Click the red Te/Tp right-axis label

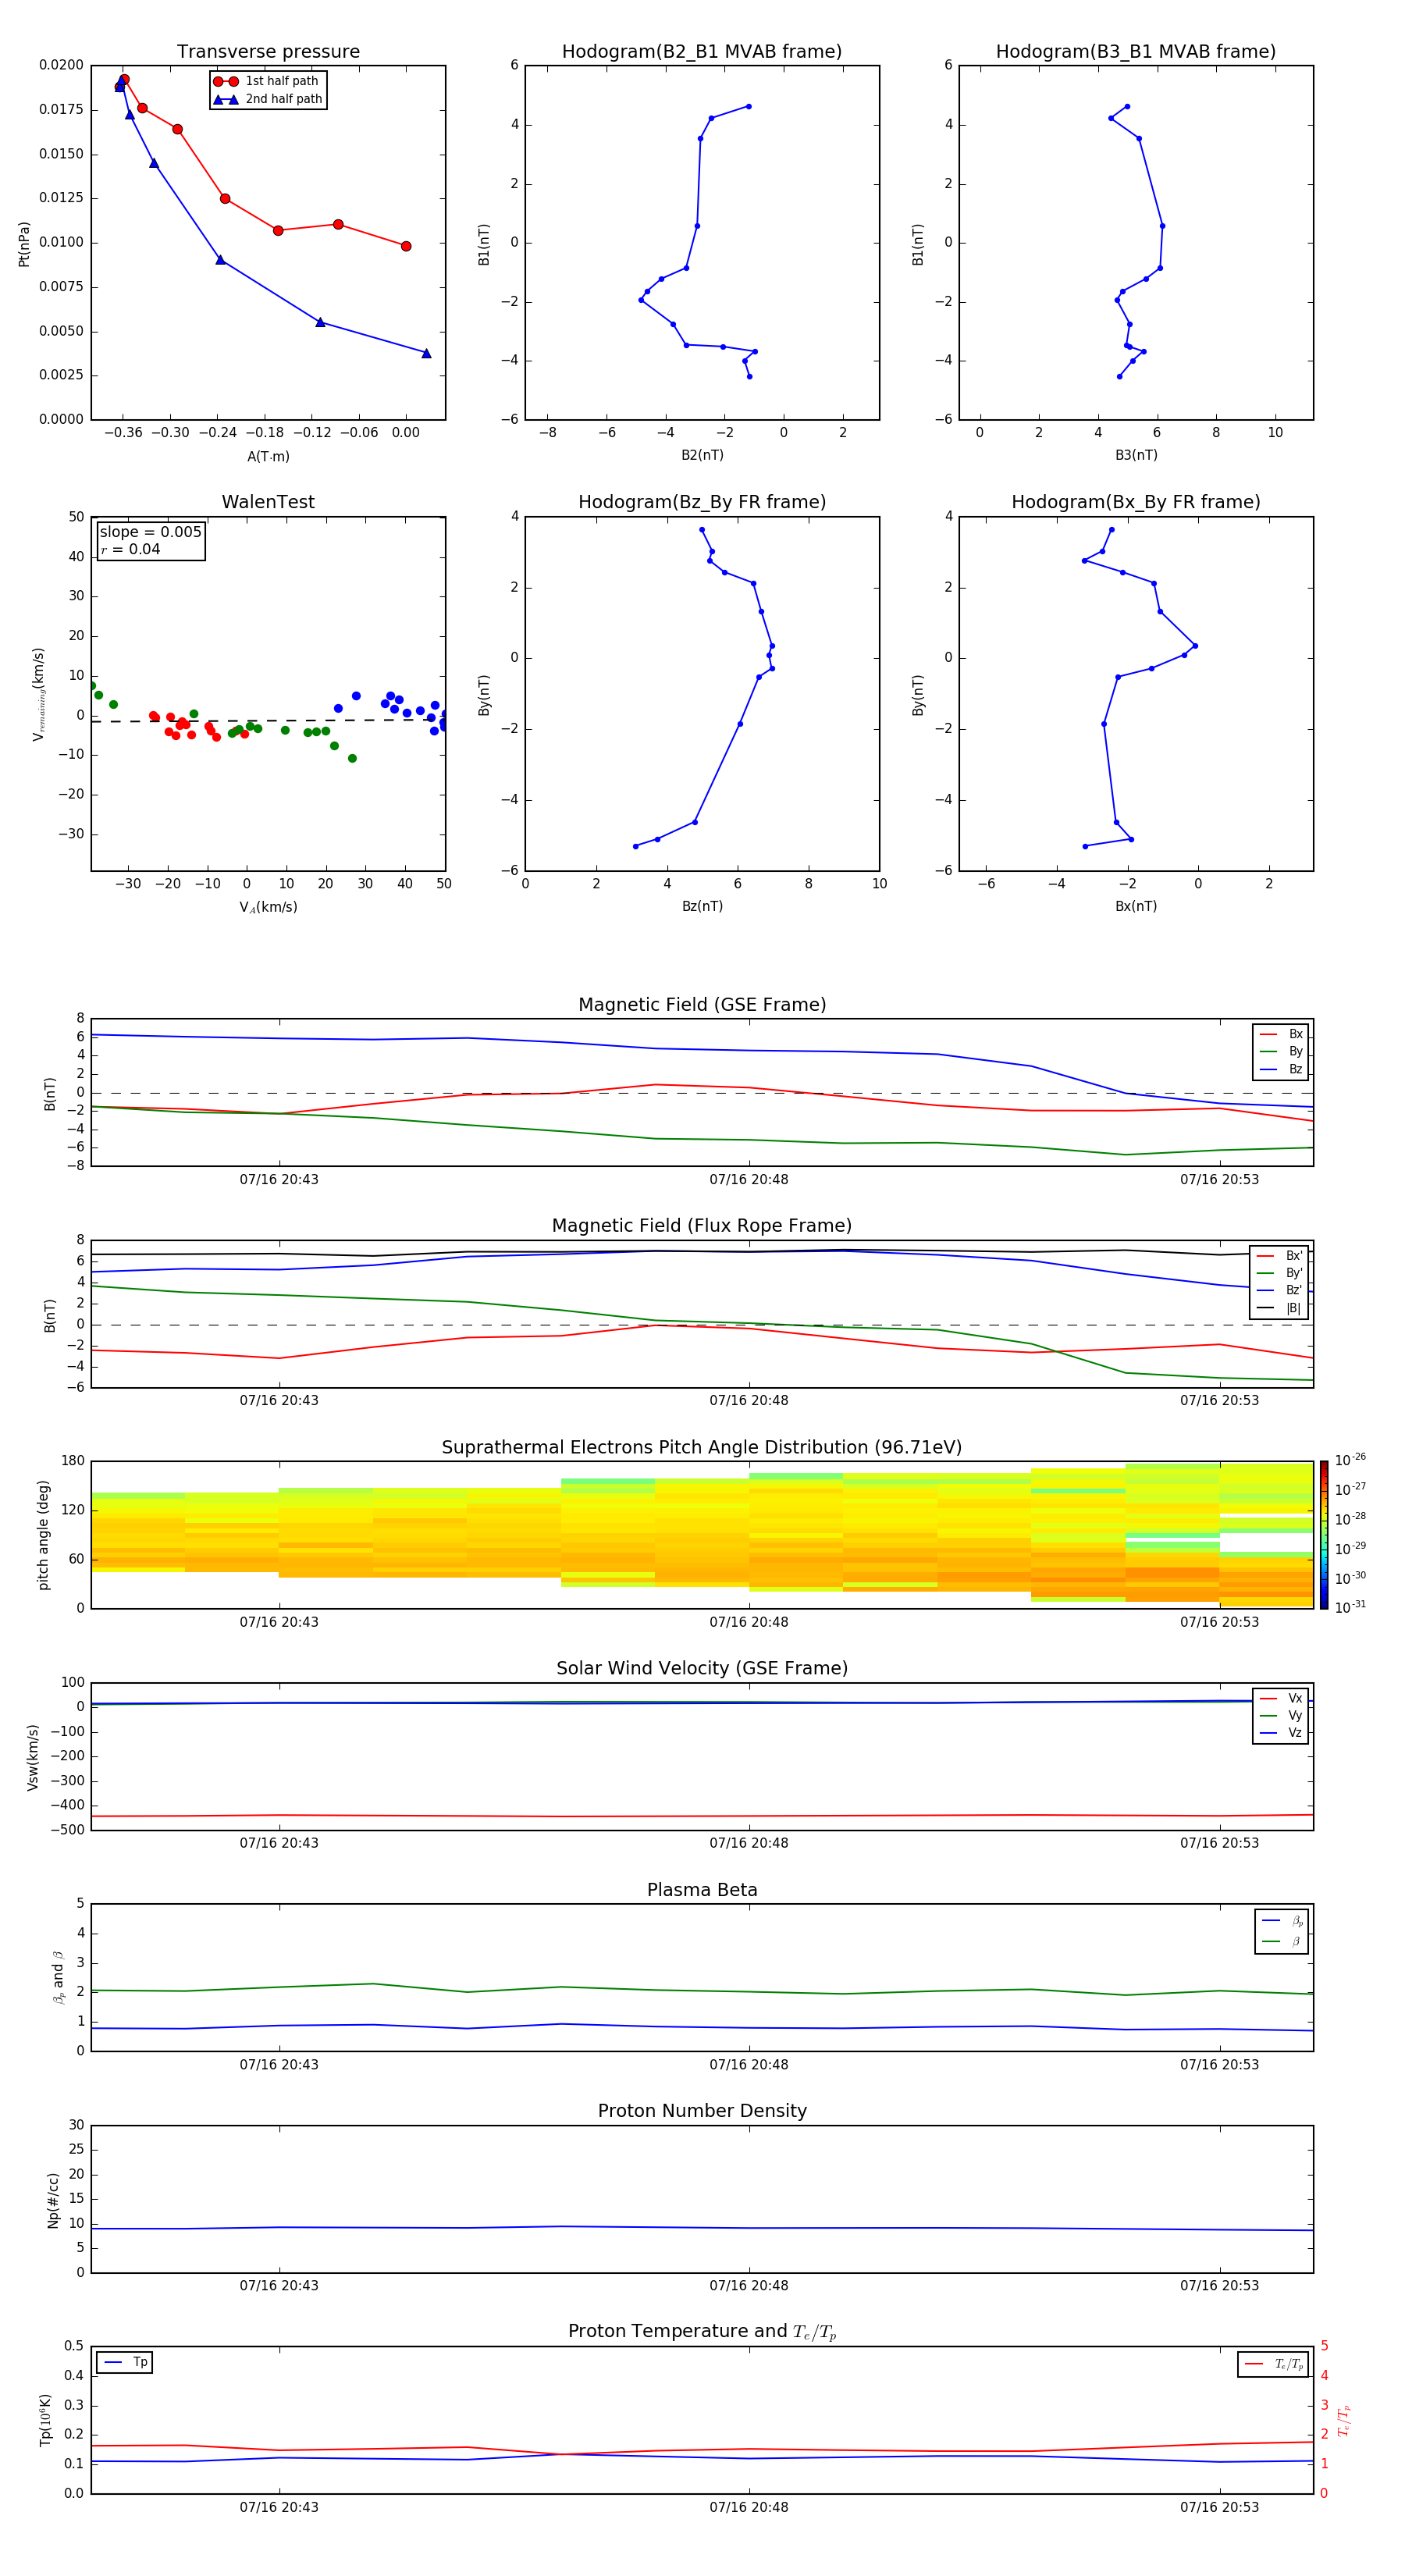point(1344,2420)
